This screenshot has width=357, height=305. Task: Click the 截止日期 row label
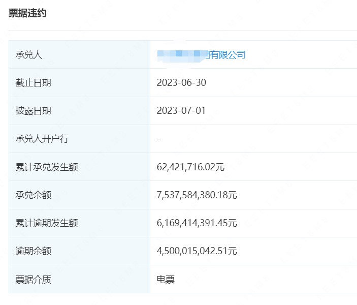(34, 82)
